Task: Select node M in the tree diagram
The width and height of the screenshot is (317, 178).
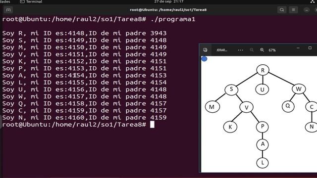Action: click(x=212, y=107)
